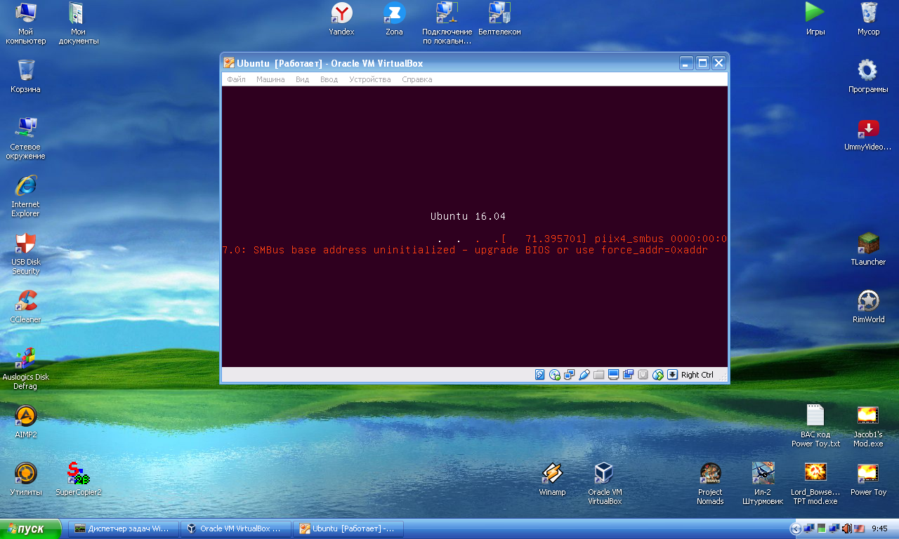Image resolution: width=899 pixels, height=539 pixels.
Task: Select the Подключение по локальной сети icon
Action: 447,23
